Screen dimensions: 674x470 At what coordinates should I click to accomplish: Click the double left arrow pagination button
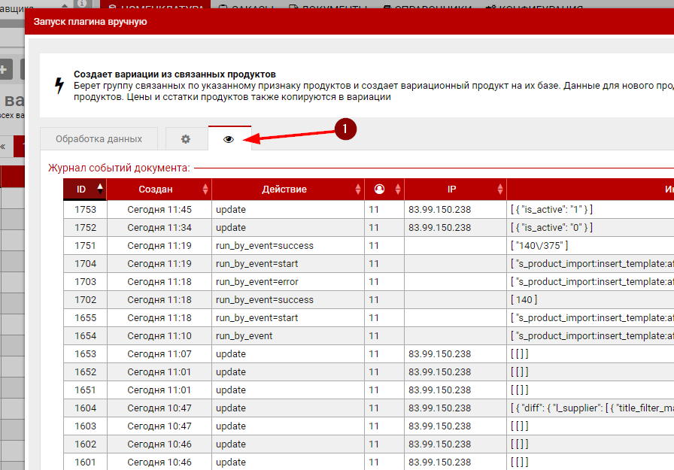(x=4, y=146)
